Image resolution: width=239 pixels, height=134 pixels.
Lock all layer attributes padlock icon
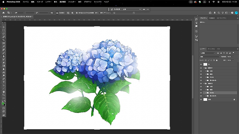coord(217,60)
